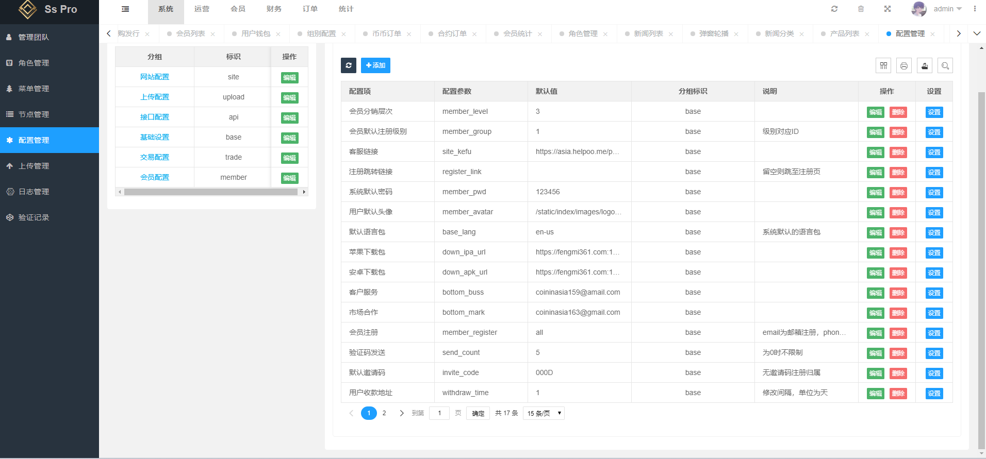This screenshot has height=459, width=986.
Task: Click 设置 for 会员注册 row
Action: pos(934,333)
